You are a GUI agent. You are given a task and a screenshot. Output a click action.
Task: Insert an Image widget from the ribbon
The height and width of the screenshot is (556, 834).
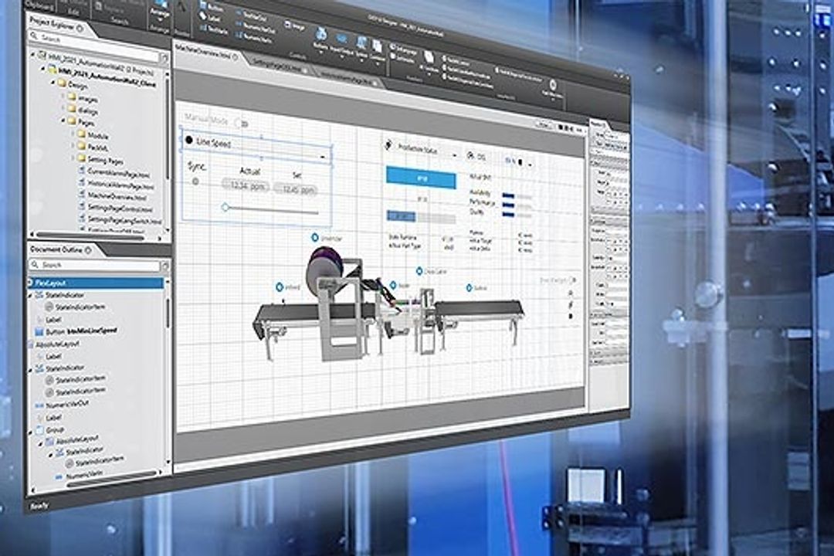295,25
